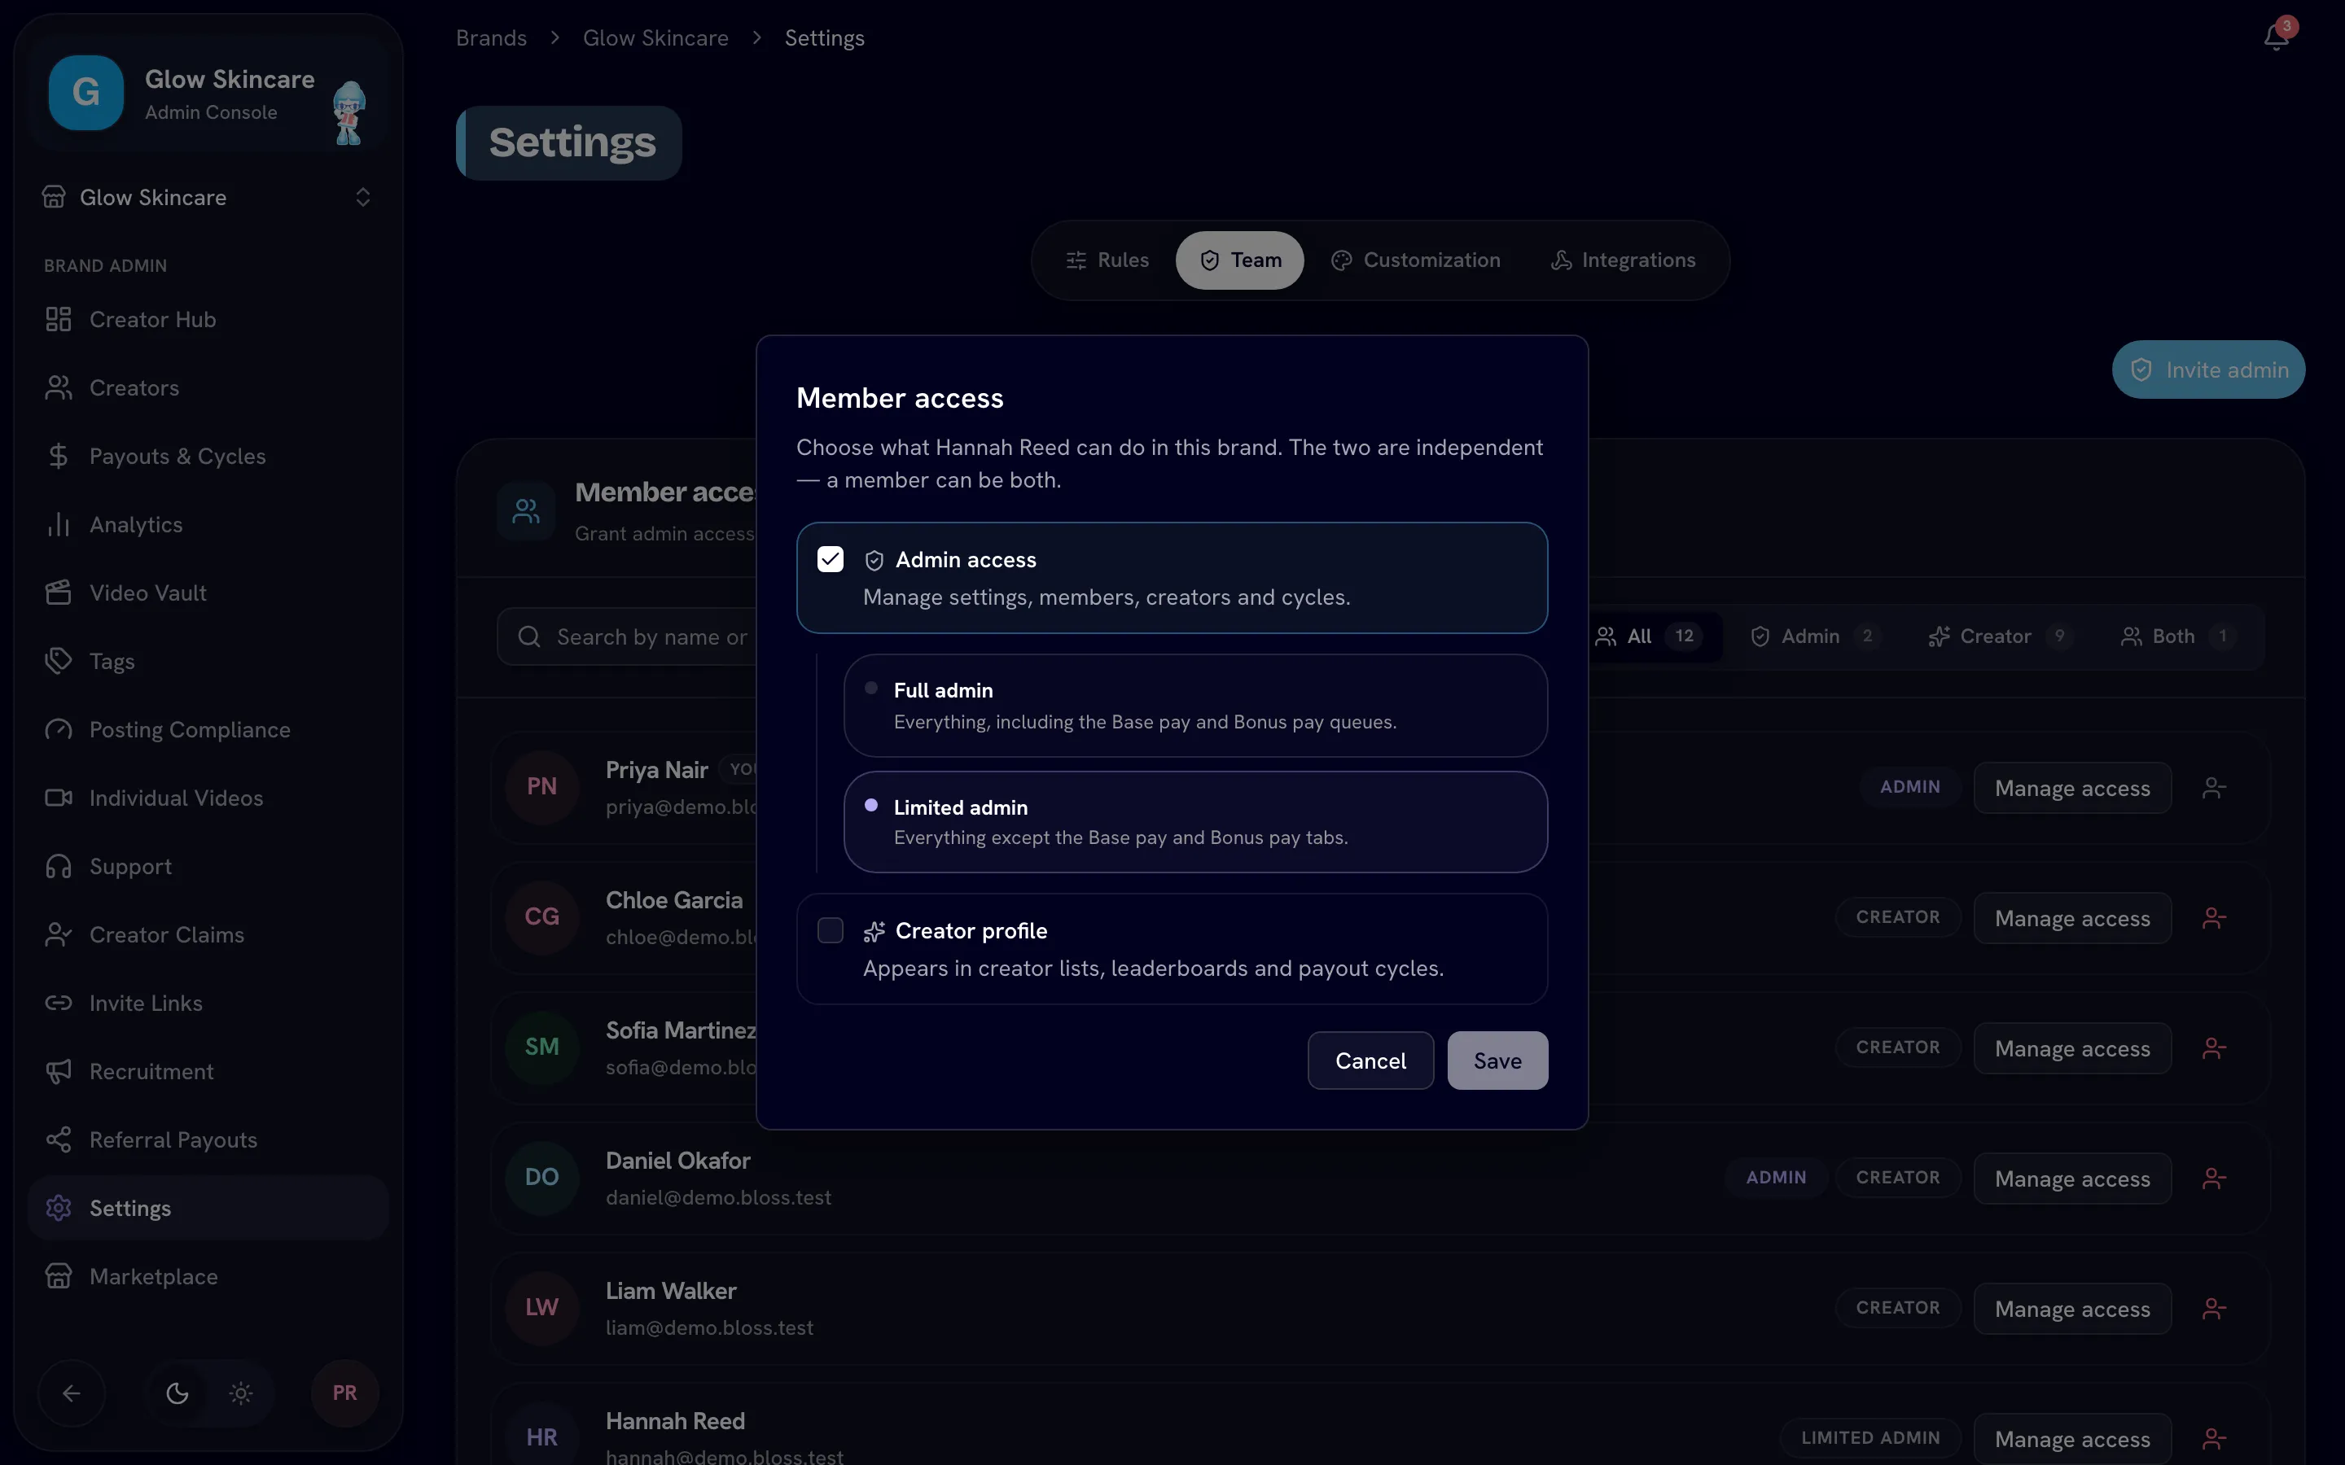Click the liam@demo.bloss.test email
The width and height of the screenshot is (2345, 1465).
pos(709,1328)
